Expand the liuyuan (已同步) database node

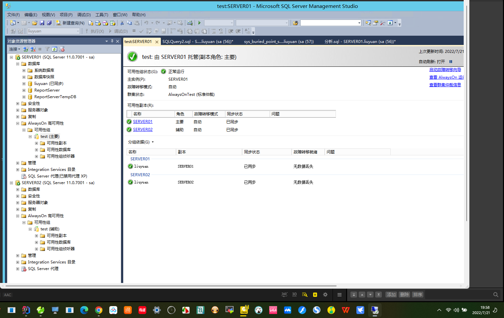(24, 84)
